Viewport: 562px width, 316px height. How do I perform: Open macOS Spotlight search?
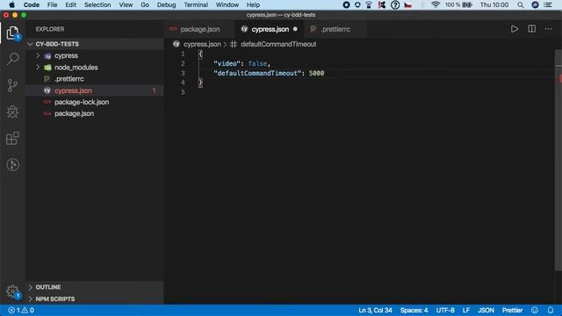pos(521,5)
